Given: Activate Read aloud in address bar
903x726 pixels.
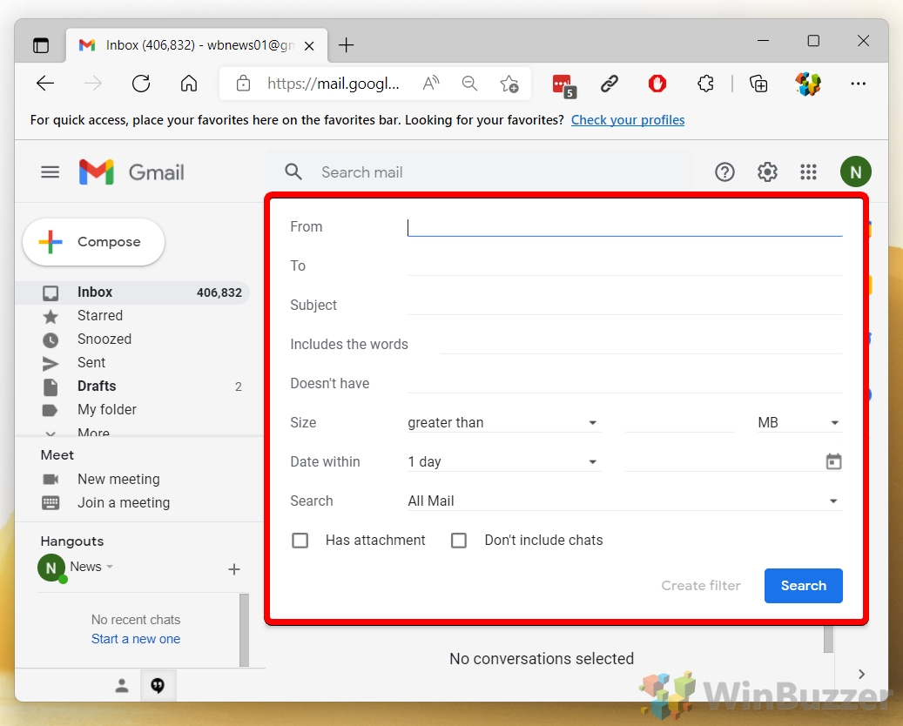Looking at the screenshot, I should pyautogui.click(x=431, y=84).
